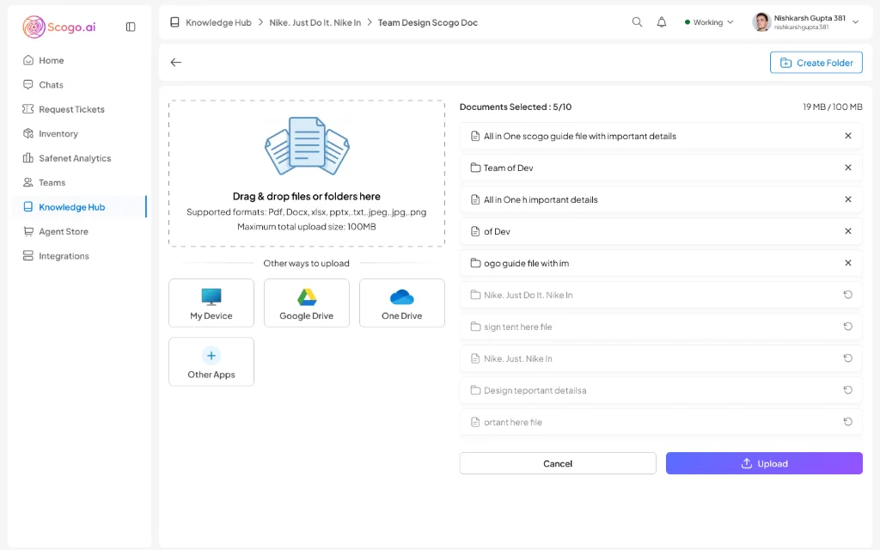Click the Create Folder button
The width and height of the screenshot is (880, 550).
click(x=816, y=62)
